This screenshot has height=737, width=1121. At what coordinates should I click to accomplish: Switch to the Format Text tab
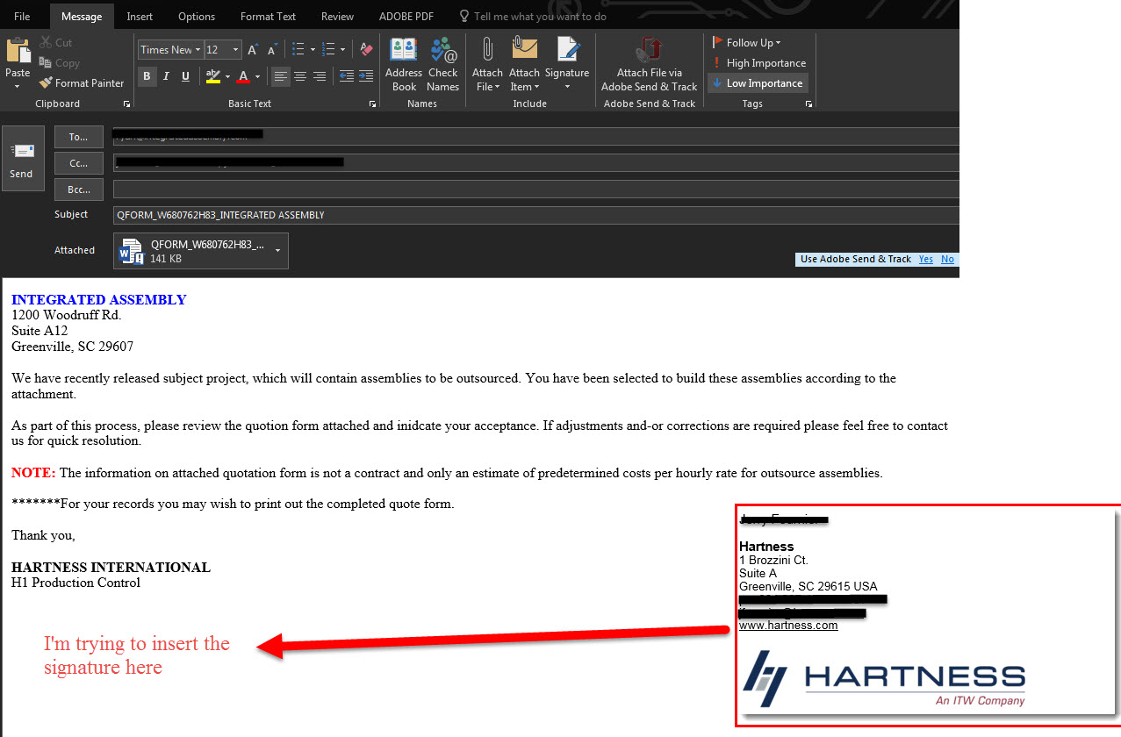[268, 17]
